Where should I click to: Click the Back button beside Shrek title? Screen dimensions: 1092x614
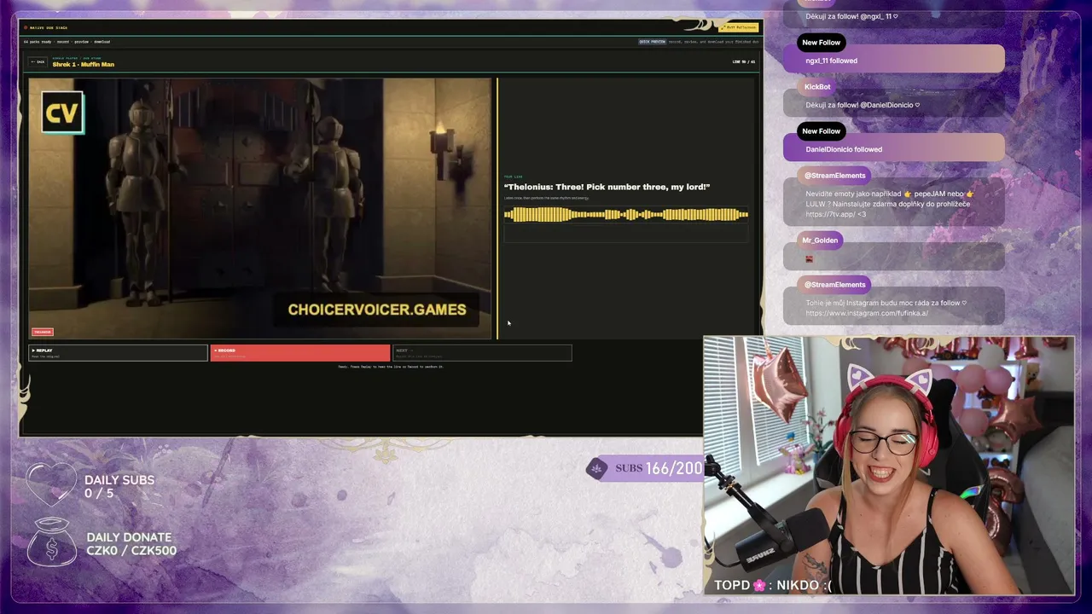pos(38,62)
